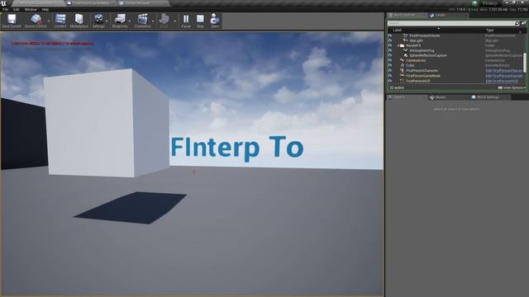Click the '33 actors' count text
The width and height of the screenshot is (529, 297).
point(397,88)
